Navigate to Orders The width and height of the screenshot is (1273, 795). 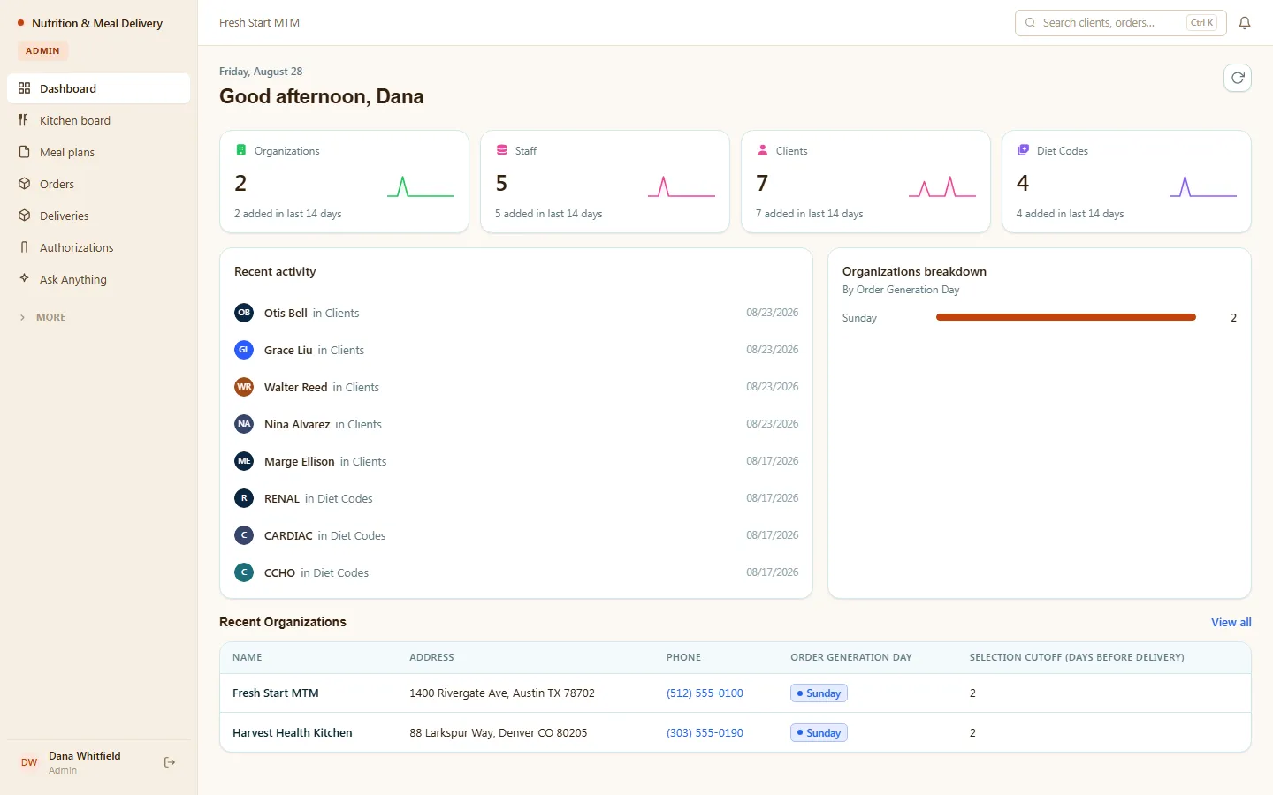(98, 184)
